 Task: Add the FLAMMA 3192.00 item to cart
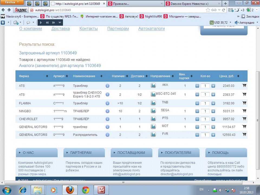244,103
